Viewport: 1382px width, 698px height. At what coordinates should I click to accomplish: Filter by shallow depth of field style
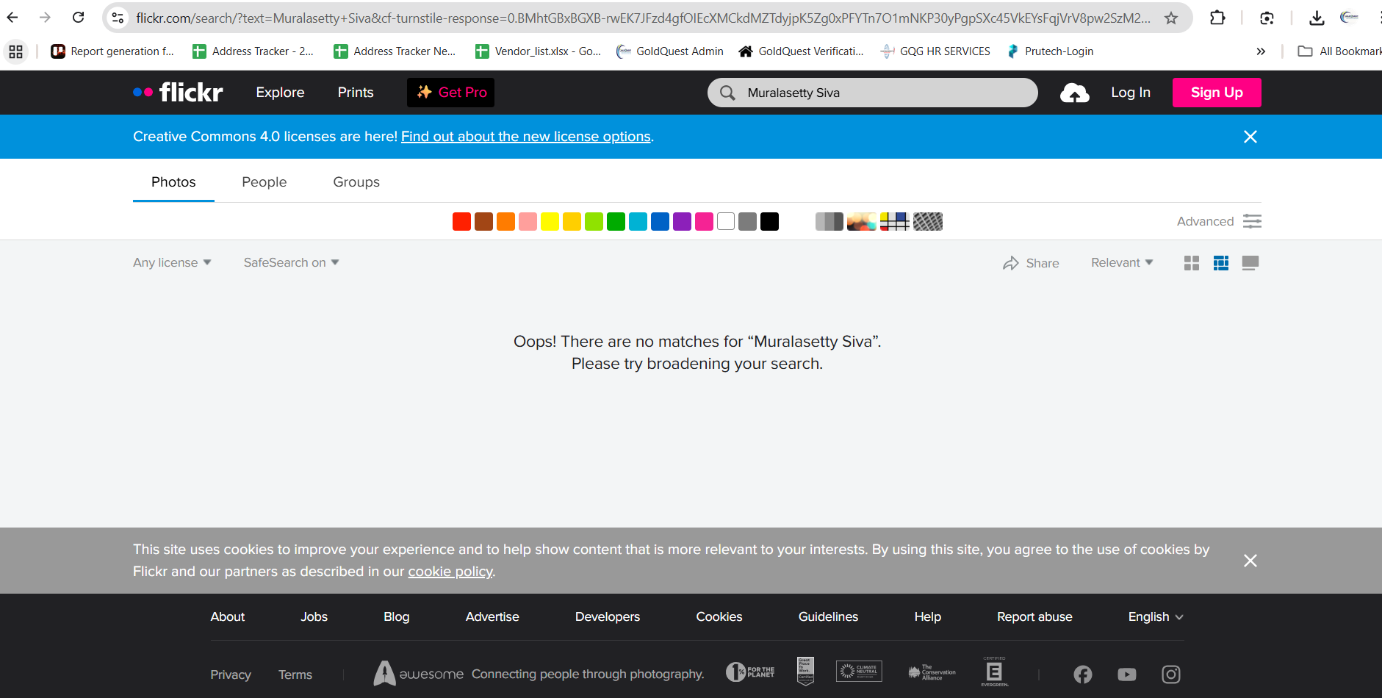(862, 221)
